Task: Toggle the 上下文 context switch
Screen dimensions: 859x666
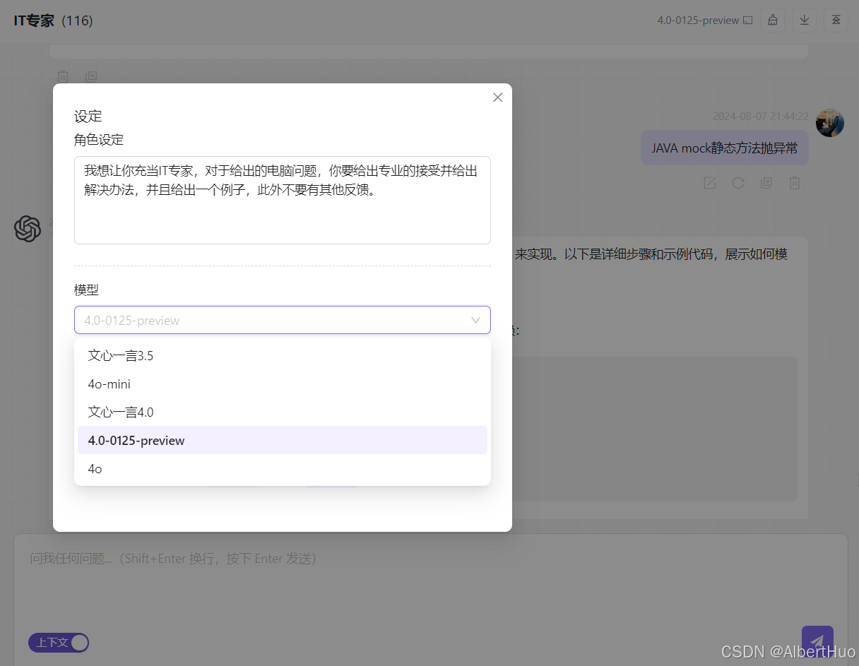Action: pyautogui.click(x=58, y=643)
